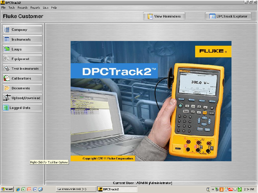This screenshot has width=258, height=193.
Task: Open the Equipment section
Action: (22, 59)
